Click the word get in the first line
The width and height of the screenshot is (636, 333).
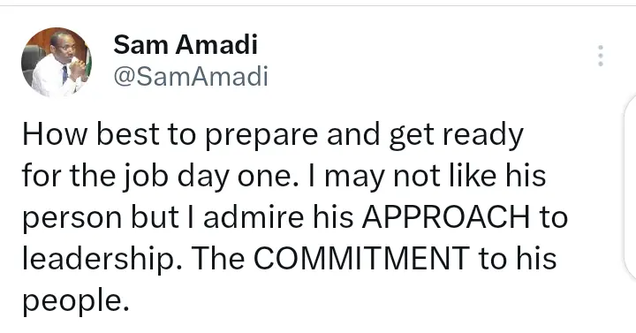(x=412, y=138)
